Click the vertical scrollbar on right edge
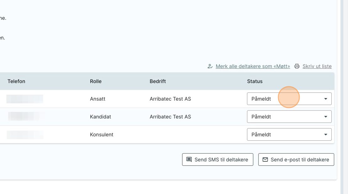 point(344,94)
